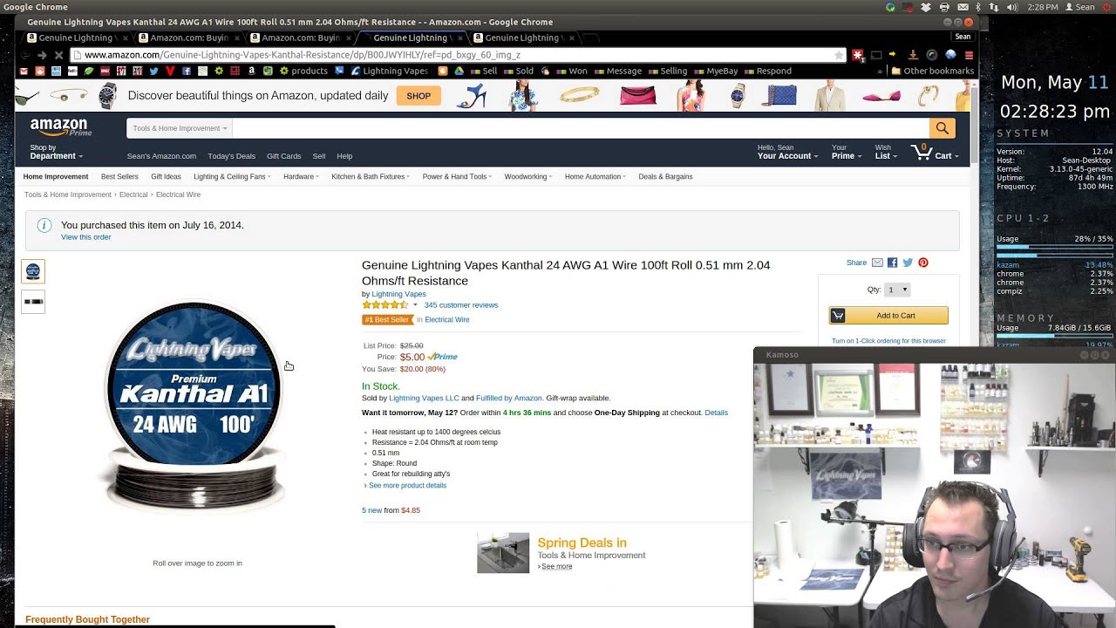This screenshot has width=1116, height=628.
Task: Click '5 new' offers link
Action: [371, 510]
